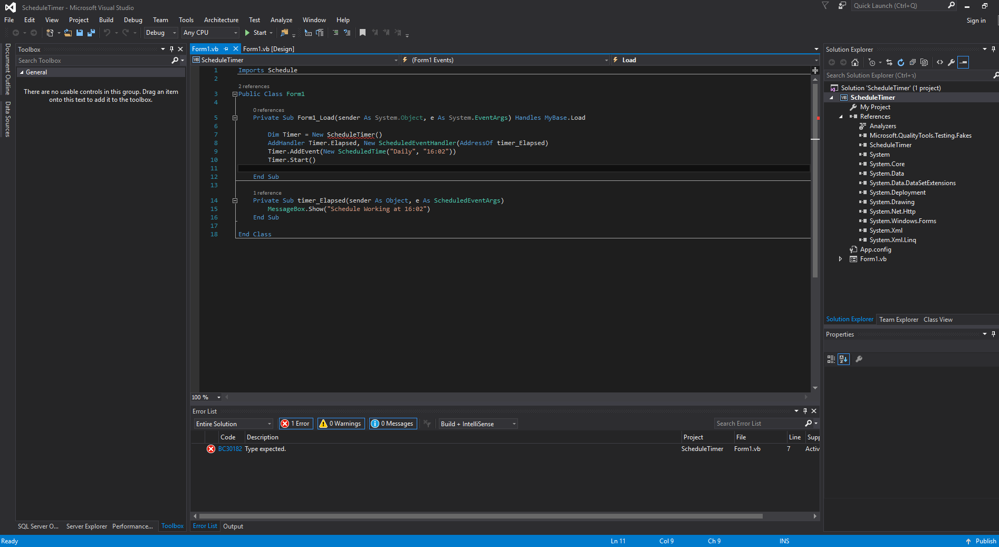Open the Analyze menu
The image size is (999, 547).
(x=281, y=20)
